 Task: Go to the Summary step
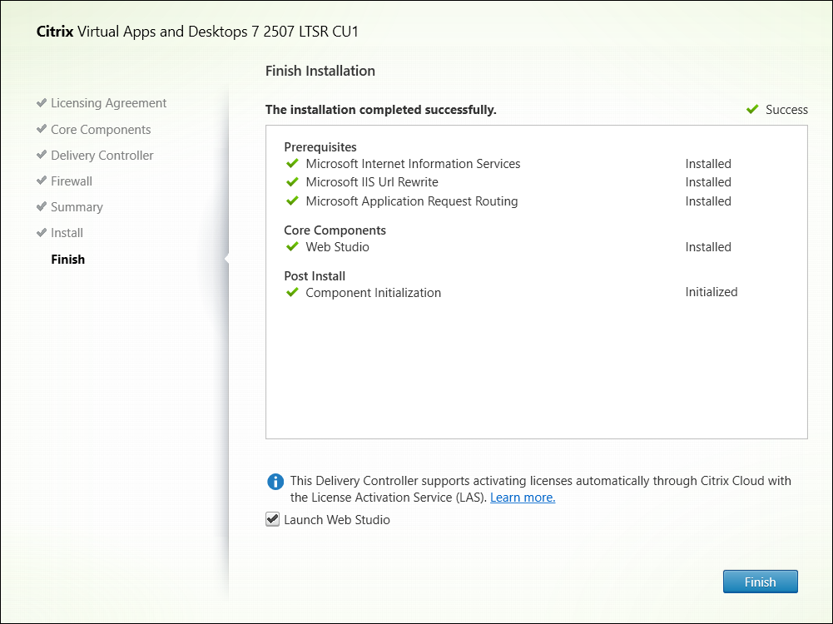pos(77,207)
